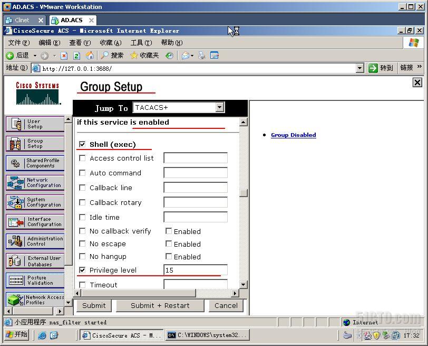Open the Jump To TACACS+ dropdown

pyautogui.click(x=219, y=107)
